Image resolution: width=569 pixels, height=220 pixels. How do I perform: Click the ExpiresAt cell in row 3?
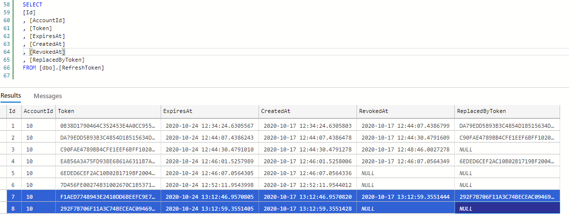(x=210, y=149)
